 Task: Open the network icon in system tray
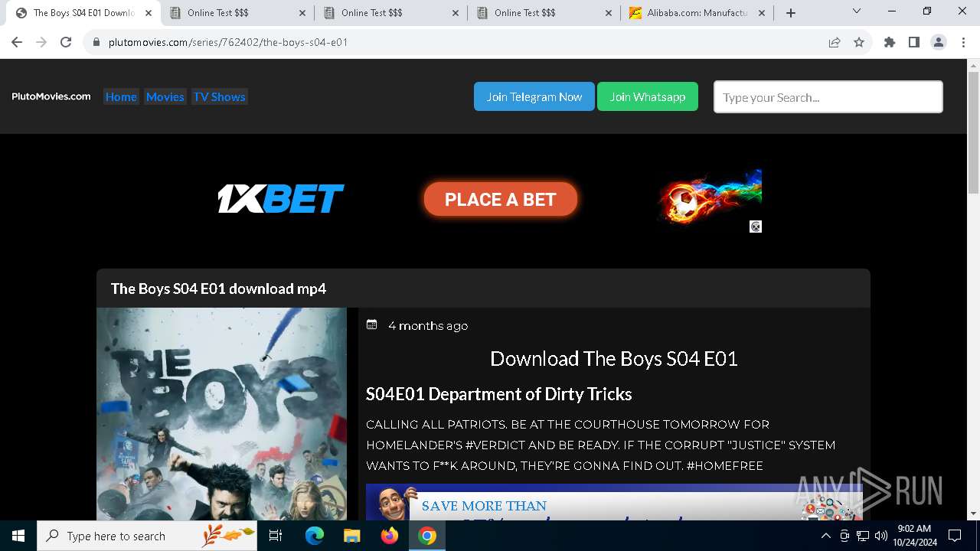[x=863, y=536]
